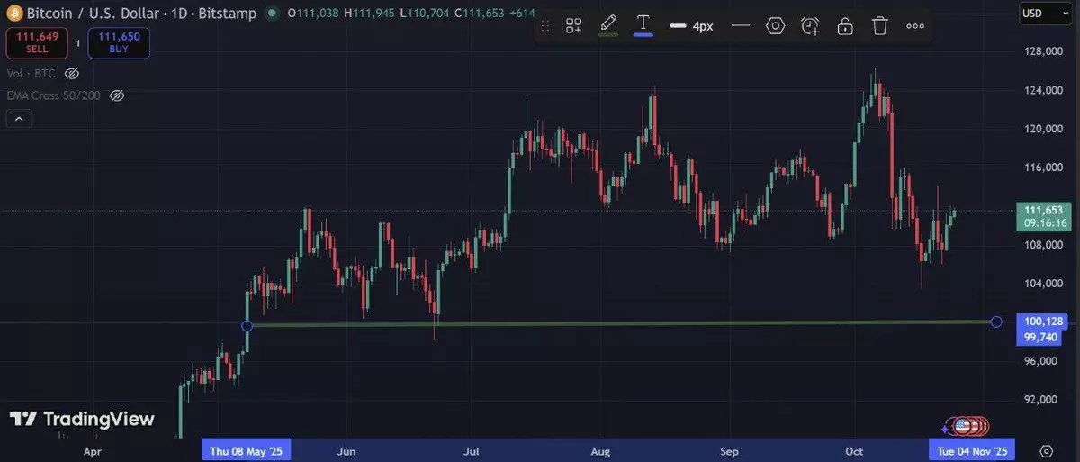
Task: Select the horizontal line's right anchor point
Action: pos(995,322)
